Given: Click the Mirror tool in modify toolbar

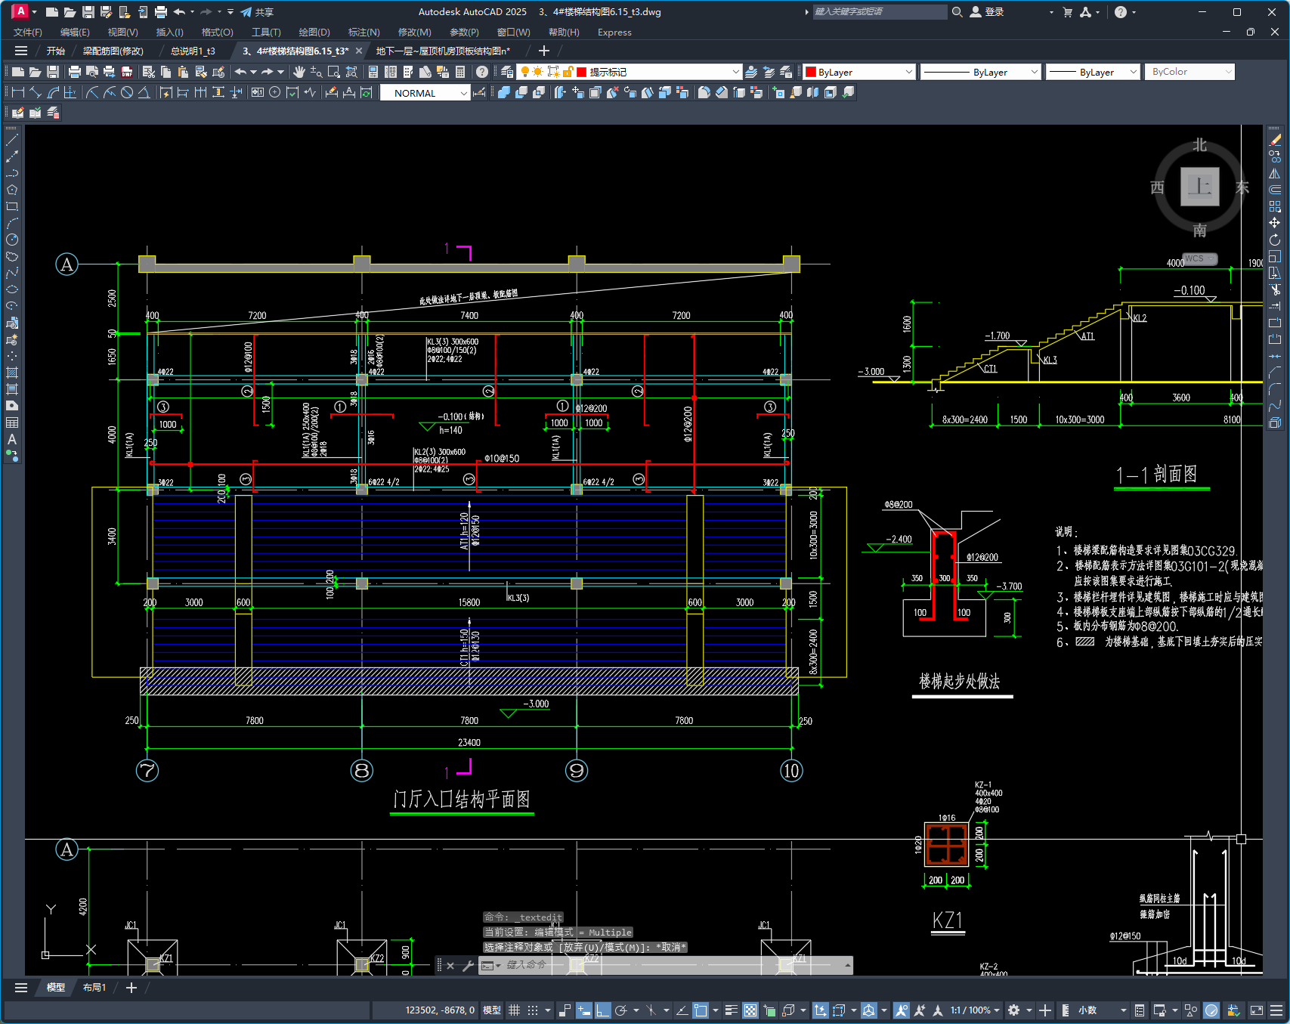Looking at the screenshot, I should tap(1275, 173).
